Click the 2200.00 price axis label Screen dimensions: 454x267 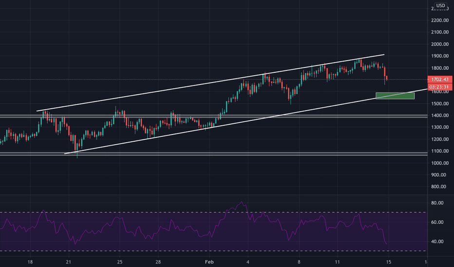click(440, 20)
